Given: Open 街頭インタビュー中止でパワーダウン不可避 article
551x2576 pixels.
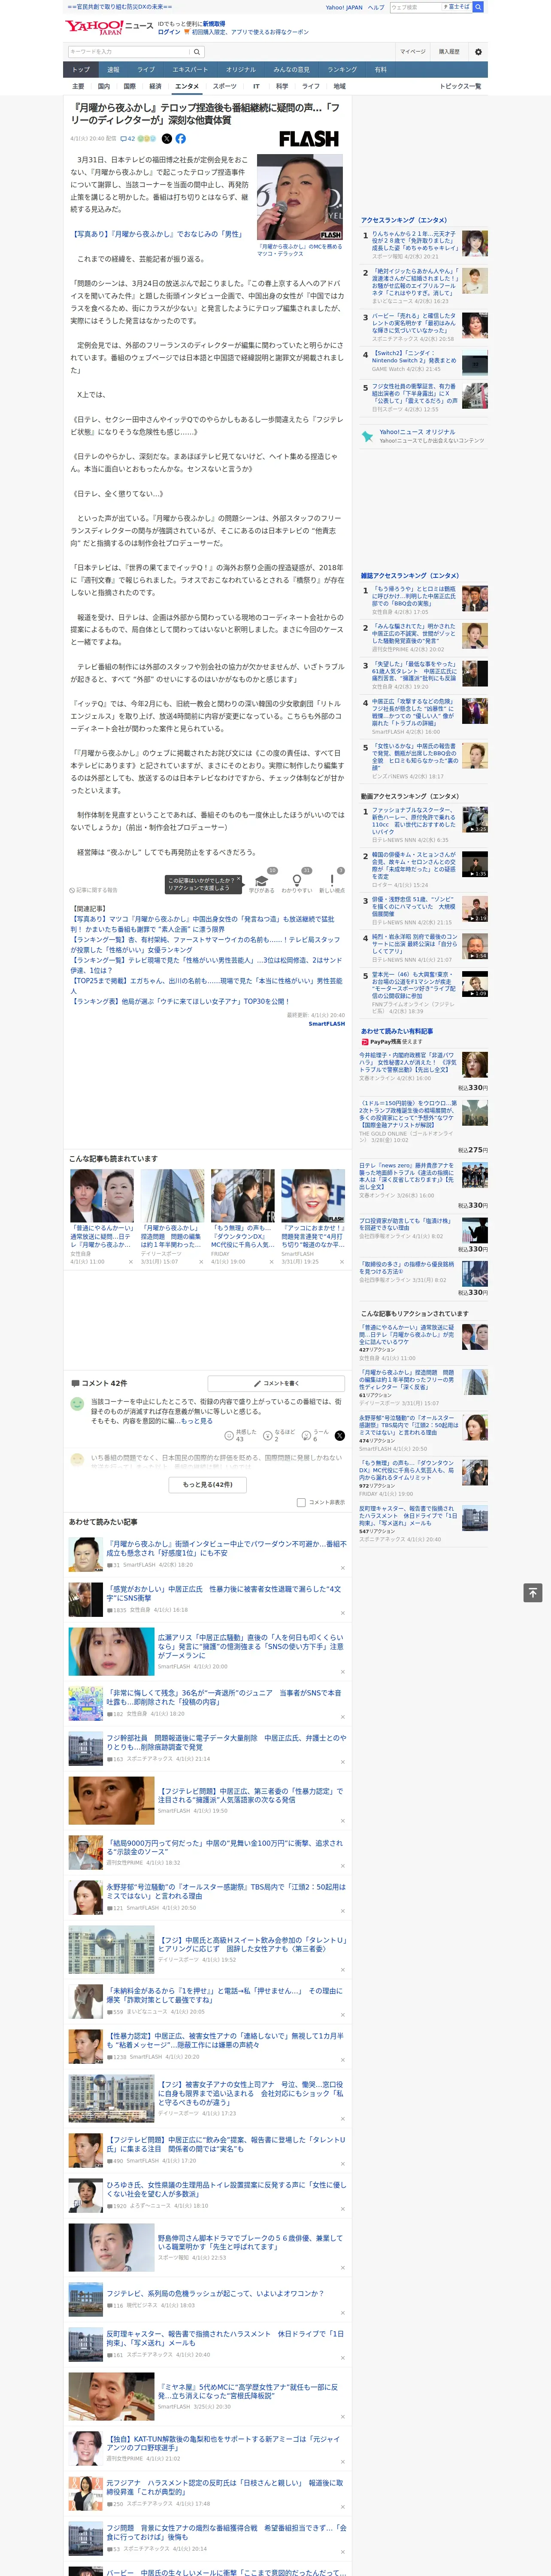Looking at the screenshot, I should pyautogui.click(x=226, y=1548).
